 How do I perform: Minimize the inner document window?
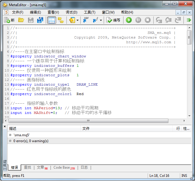[x=178, y=13]
